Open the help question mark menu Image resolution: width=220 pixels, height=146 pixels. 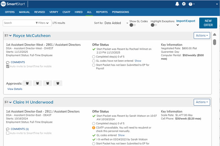191,4
